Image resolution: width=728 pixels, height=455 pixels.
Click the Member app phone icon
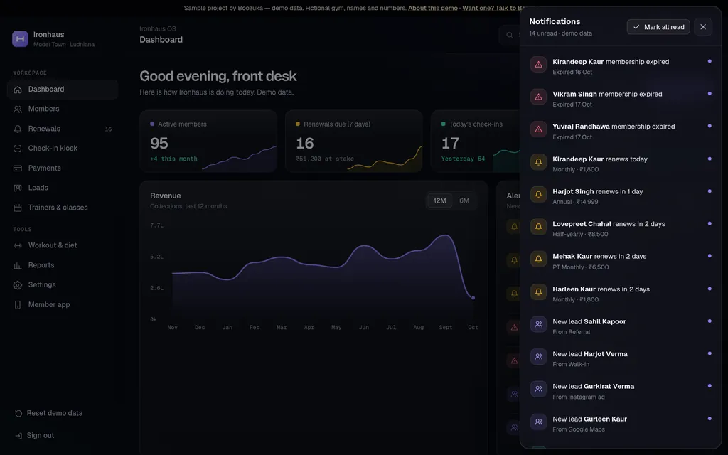[x=18, y=304]
